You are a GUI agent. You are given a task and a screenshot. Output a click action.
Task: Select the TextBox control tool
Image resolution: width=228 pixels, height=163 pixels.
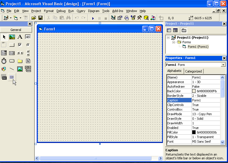click(x=28, y=37)
